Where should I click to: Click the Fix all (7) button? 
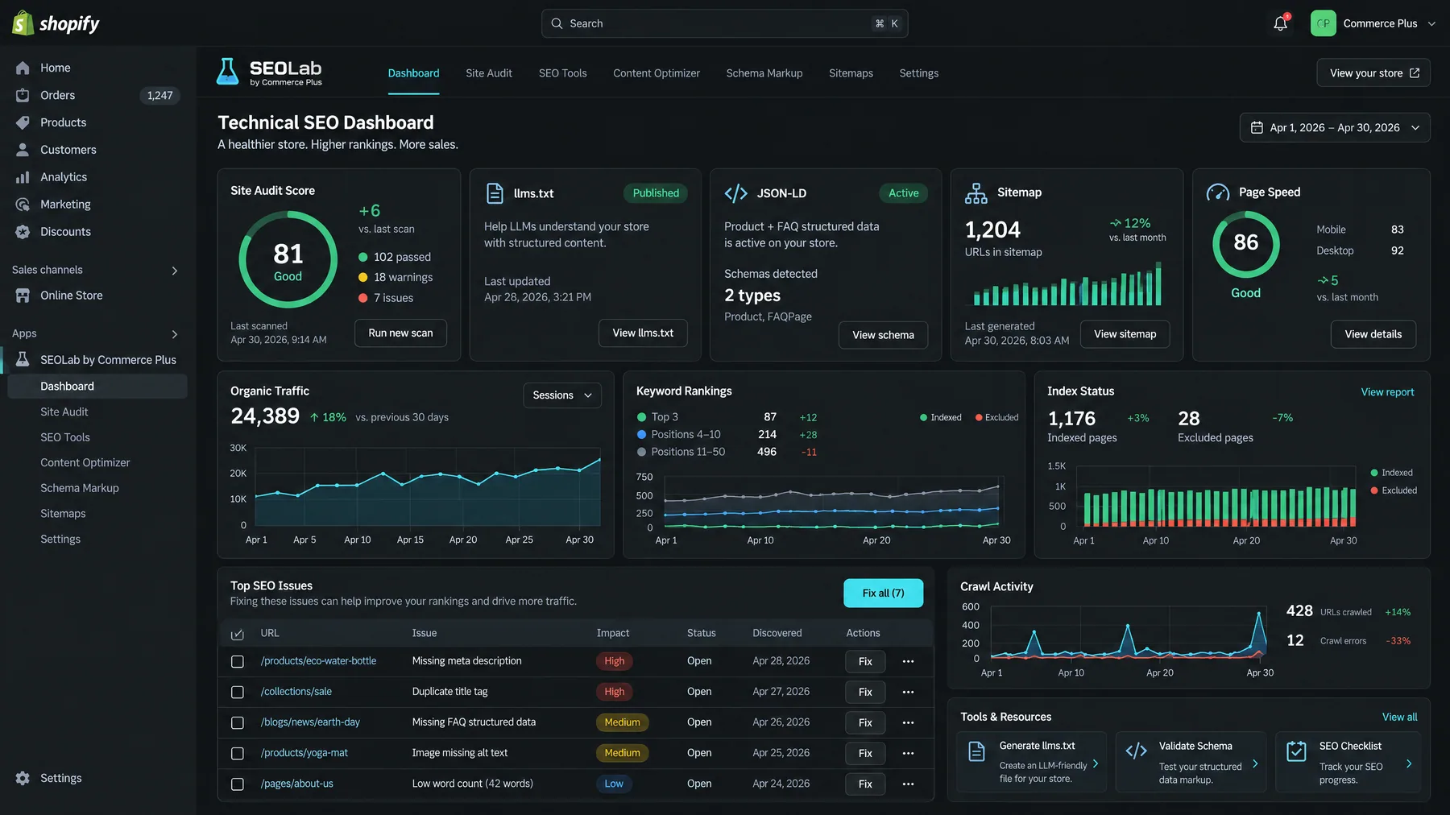[883, 593]
